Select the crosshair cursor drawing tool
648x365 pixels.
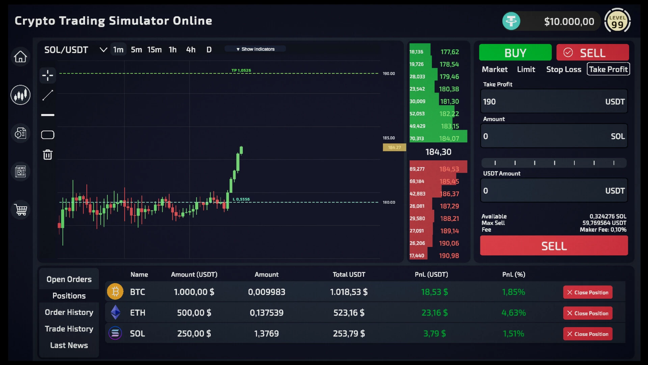click(x=48, y=75)
